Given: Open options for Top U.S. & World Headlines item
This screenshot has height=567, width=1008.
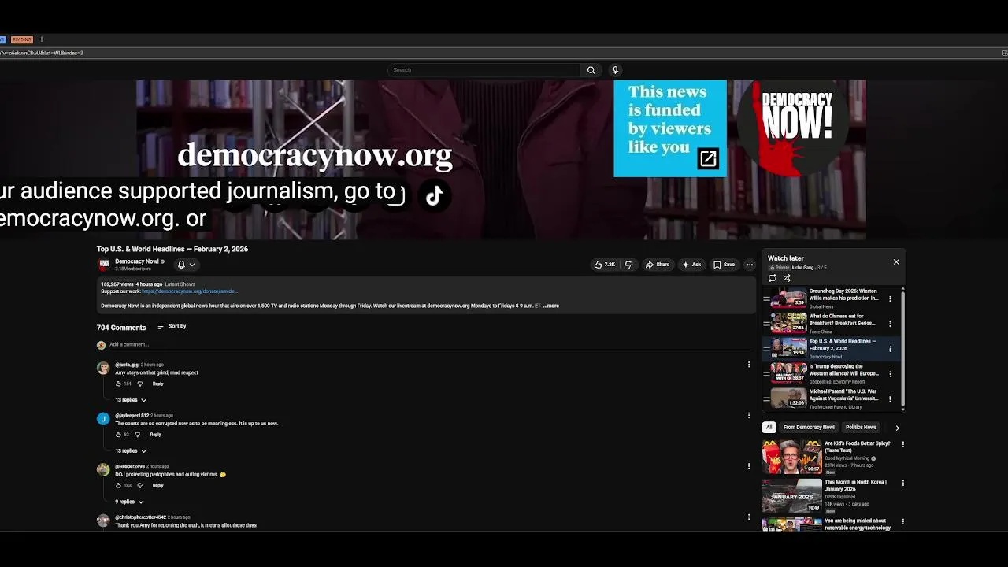Looking at the screenshot, I should (891, 349).
